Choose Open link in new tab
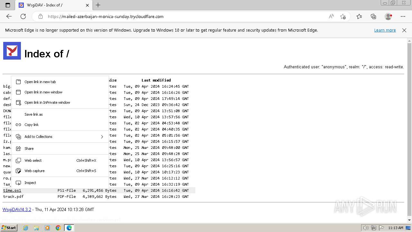 [x=60, y=82]
